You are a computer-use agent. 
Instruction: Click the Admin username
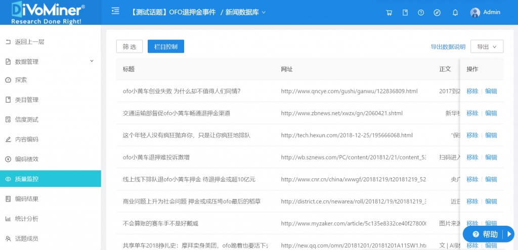(492, 12)
